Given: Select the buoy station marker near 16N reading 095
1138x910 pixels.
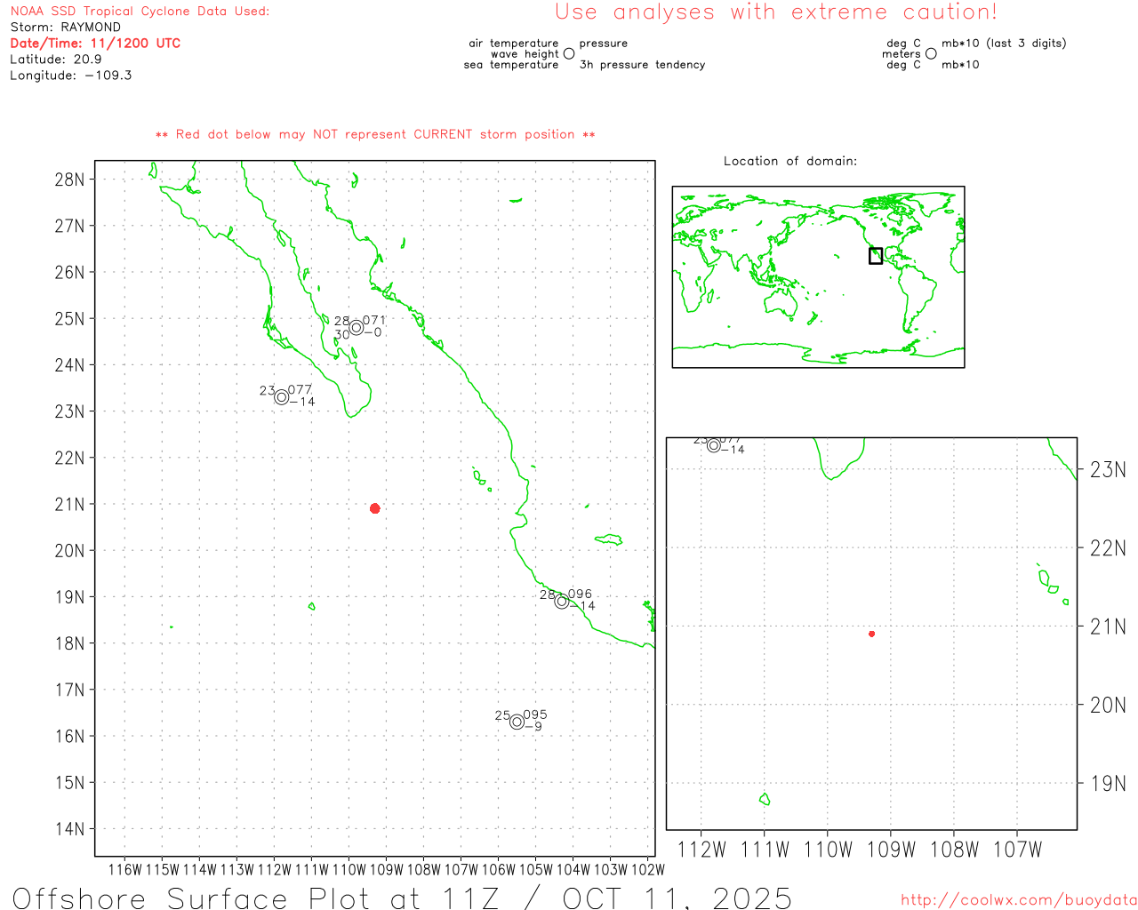Looking at the screenshot, I should point(517,722).
